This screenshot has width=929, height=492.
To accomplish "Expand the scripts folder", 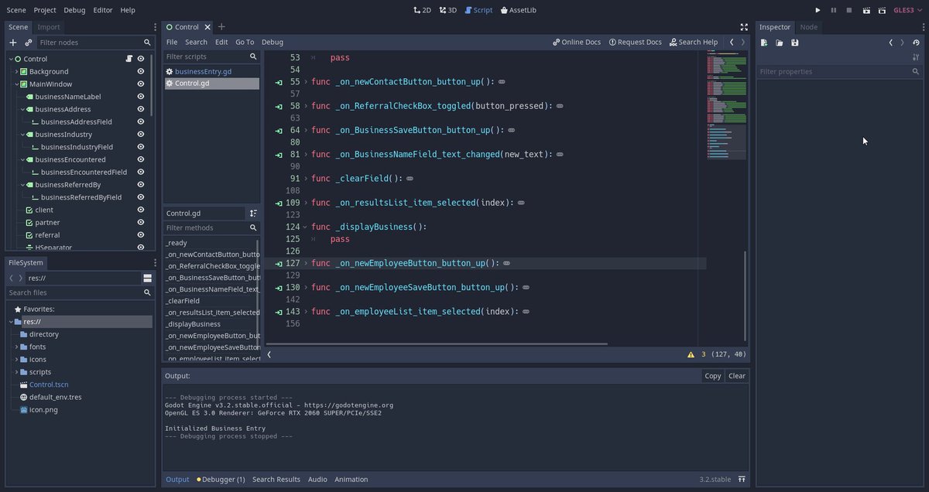I will coord(16,372).
